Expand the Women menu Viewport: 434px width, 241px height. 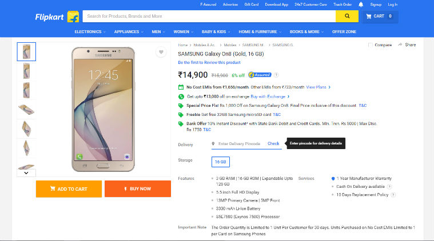[183, 32]
